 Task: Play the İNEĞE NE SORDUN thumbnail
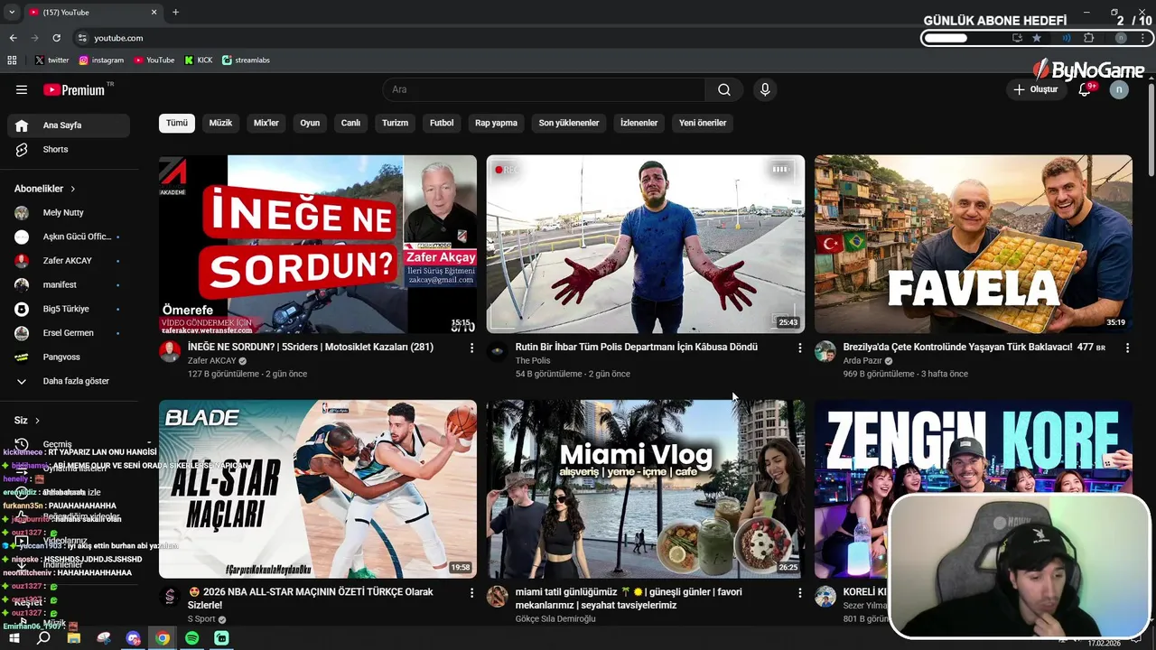click(318, 245)
